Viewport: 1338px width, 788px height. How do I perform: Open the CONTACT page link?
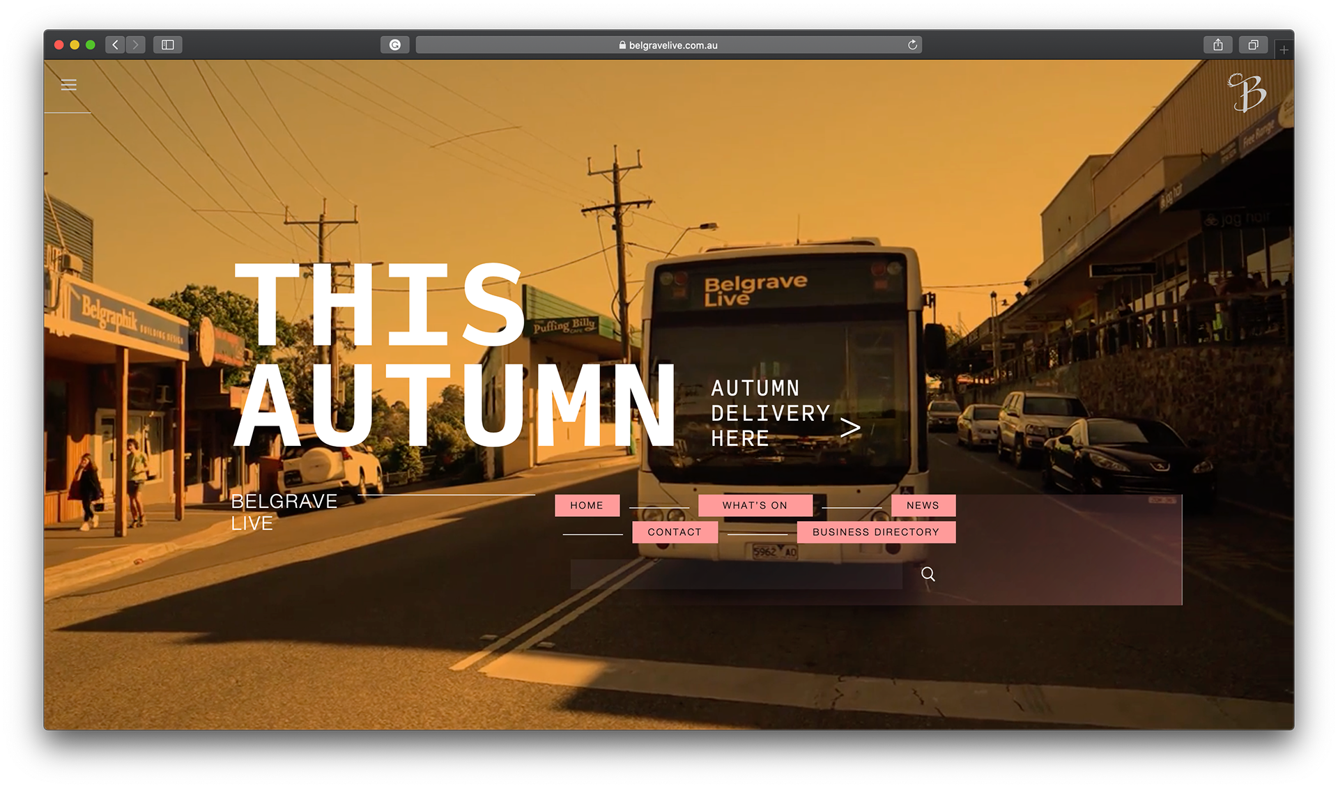click(674, 532)
